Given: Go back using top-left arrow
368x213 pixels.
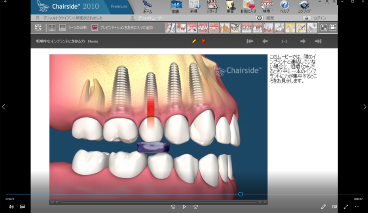Looking at the screenshot, I should pos(6,2).
